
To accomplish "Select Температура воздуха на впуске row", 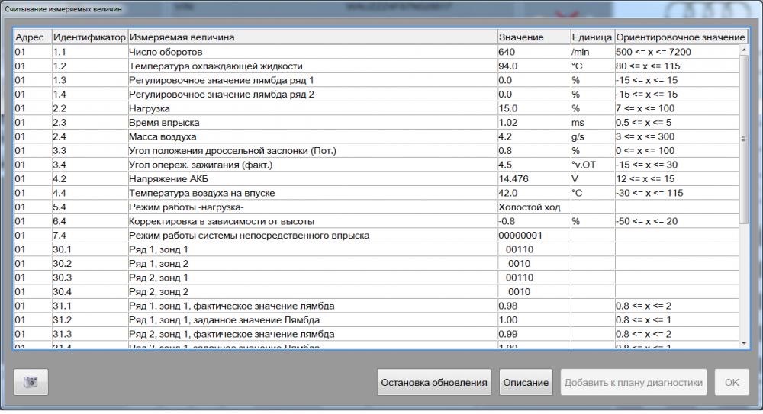I will (x=376, y=193).
